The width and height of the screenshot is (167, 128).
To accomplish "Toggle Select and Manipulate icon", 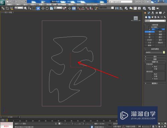I will tap(69, 8).
